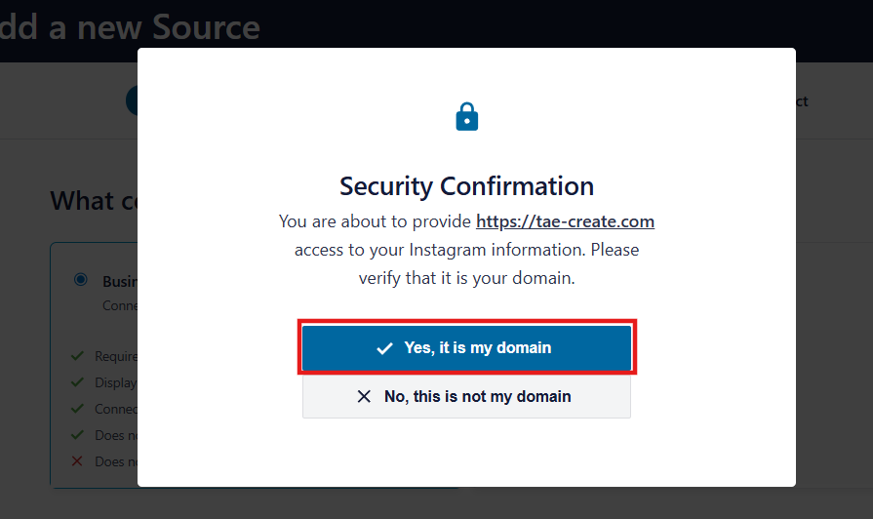
Task: Confirm with "Yes, it is my domain"
Action: (x=467, y=348)
